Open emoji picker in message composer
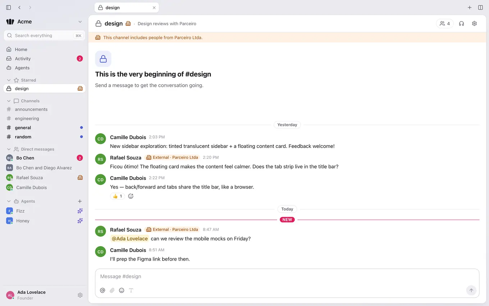Viewport: 489px width, 306px height. pos(122,290)
